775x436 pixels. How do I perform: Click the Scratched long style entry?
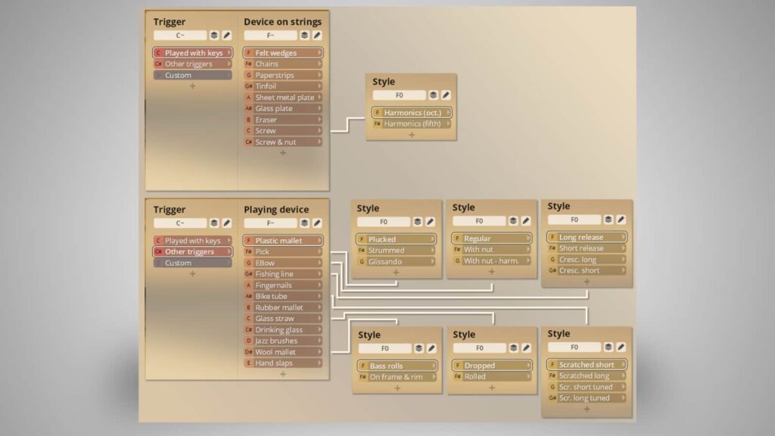(587, 375)
